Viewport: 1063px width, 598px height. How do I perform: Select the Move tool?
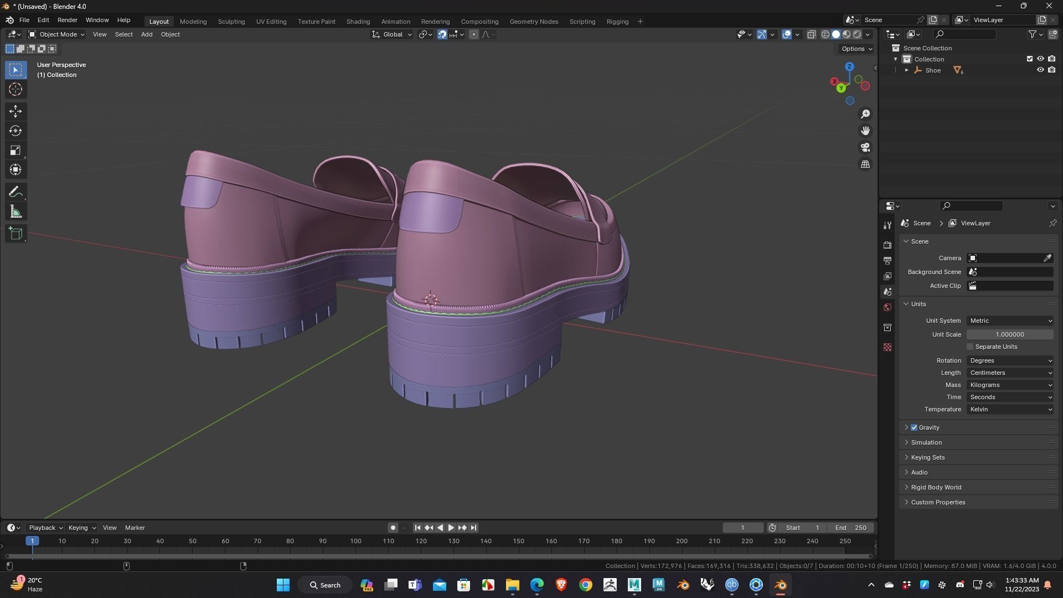tap(16, 111)
